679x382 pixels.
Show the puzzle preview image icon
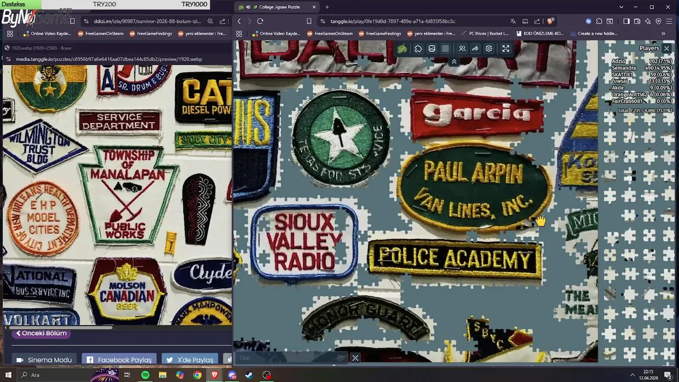(432, 49)
